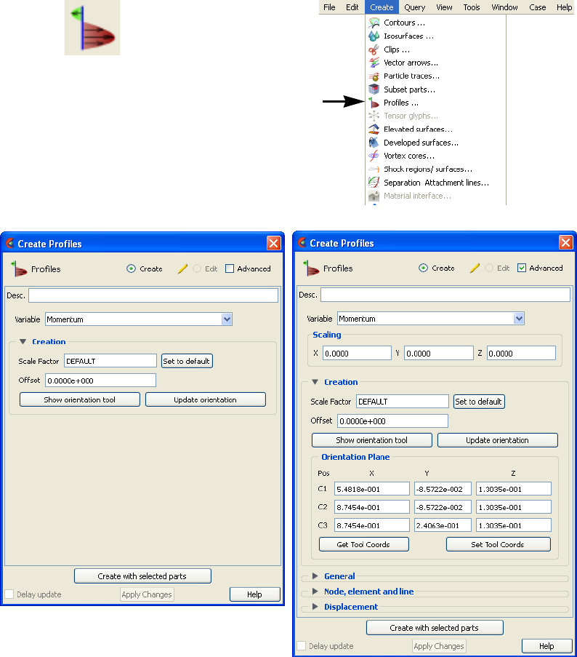Image resolution: width=577 pixels, height=657 pixels.
Task: Expand the Displacement section
Action: pos(315,607)
